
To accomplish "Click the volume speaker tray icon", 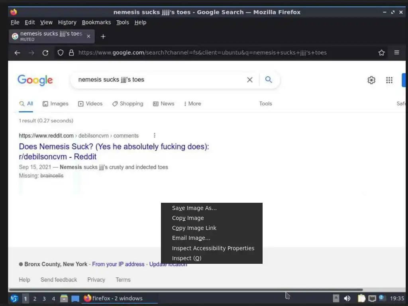I will click(347, 298).
